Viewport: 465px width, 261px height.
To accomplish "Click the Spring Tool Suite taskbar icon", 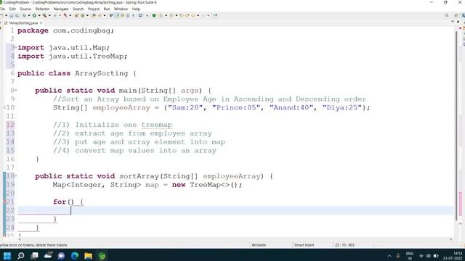I will (x=102, y=255).
